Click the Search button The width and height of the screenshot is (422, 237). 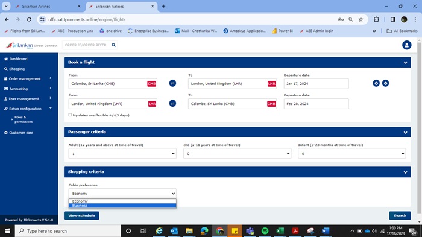click(400, 215)
